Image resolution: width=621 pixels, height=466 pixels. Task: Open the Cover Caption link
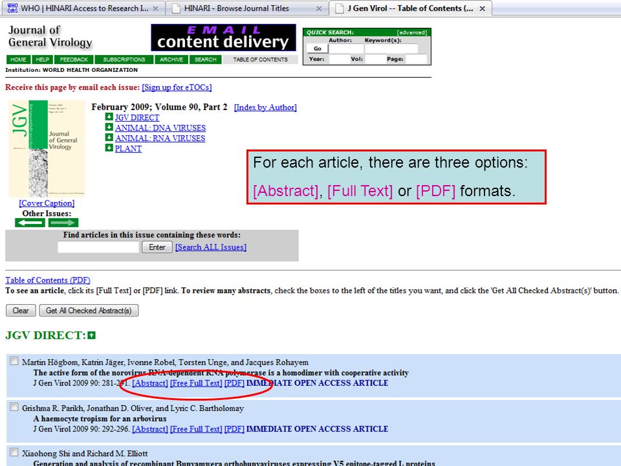pyautogui.click(x=47, y=203)
